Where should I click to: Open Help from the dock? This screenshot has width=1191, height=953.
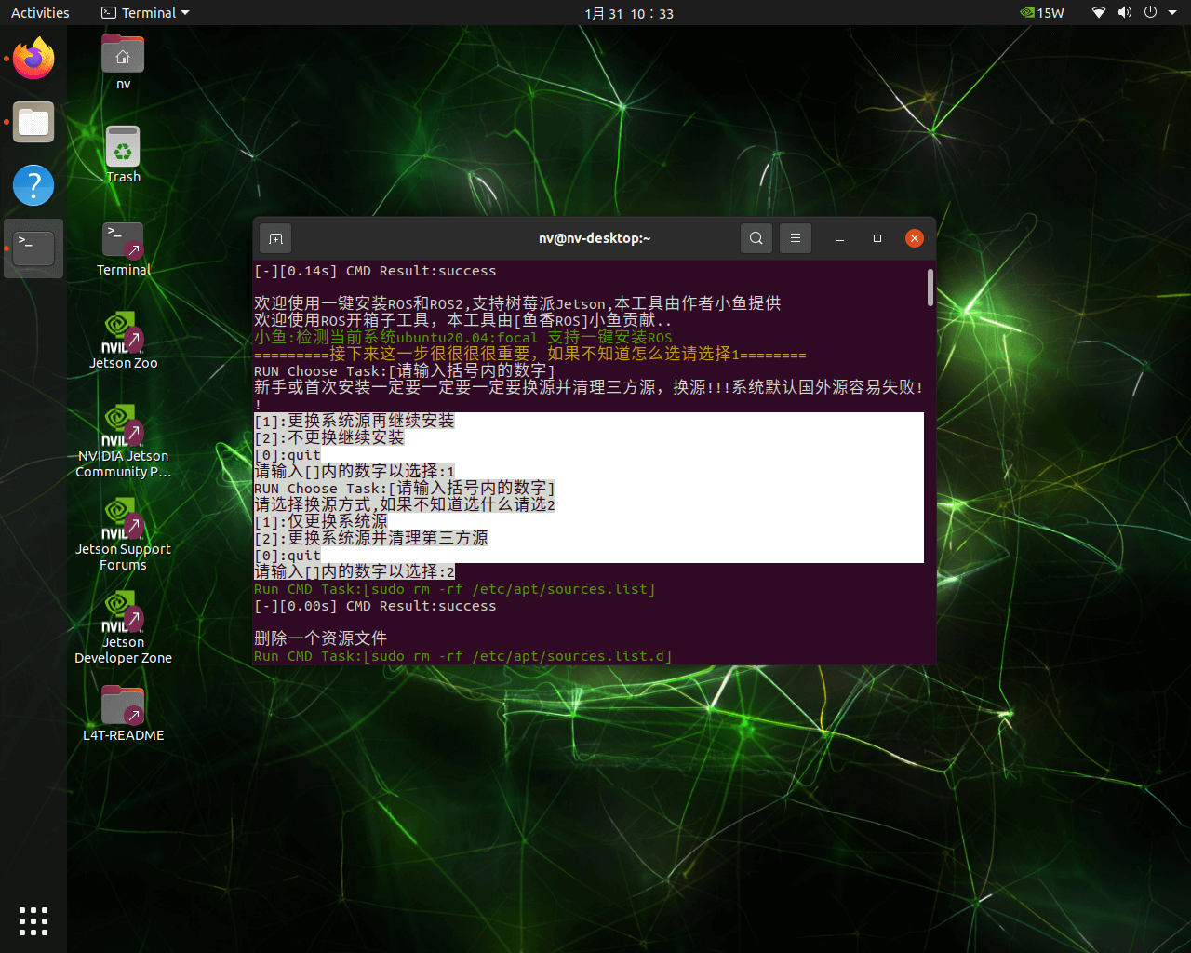tap(33, 185)
